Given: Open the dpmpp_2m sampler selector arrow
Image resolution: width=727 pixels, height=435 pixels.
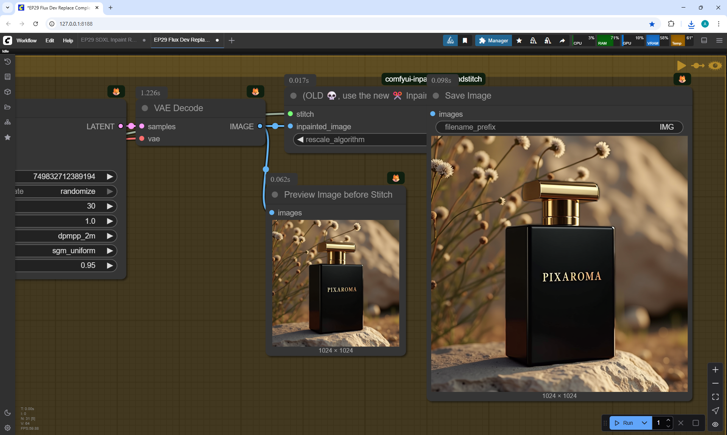Looking at the screenshot, I should tap(110, 236).
